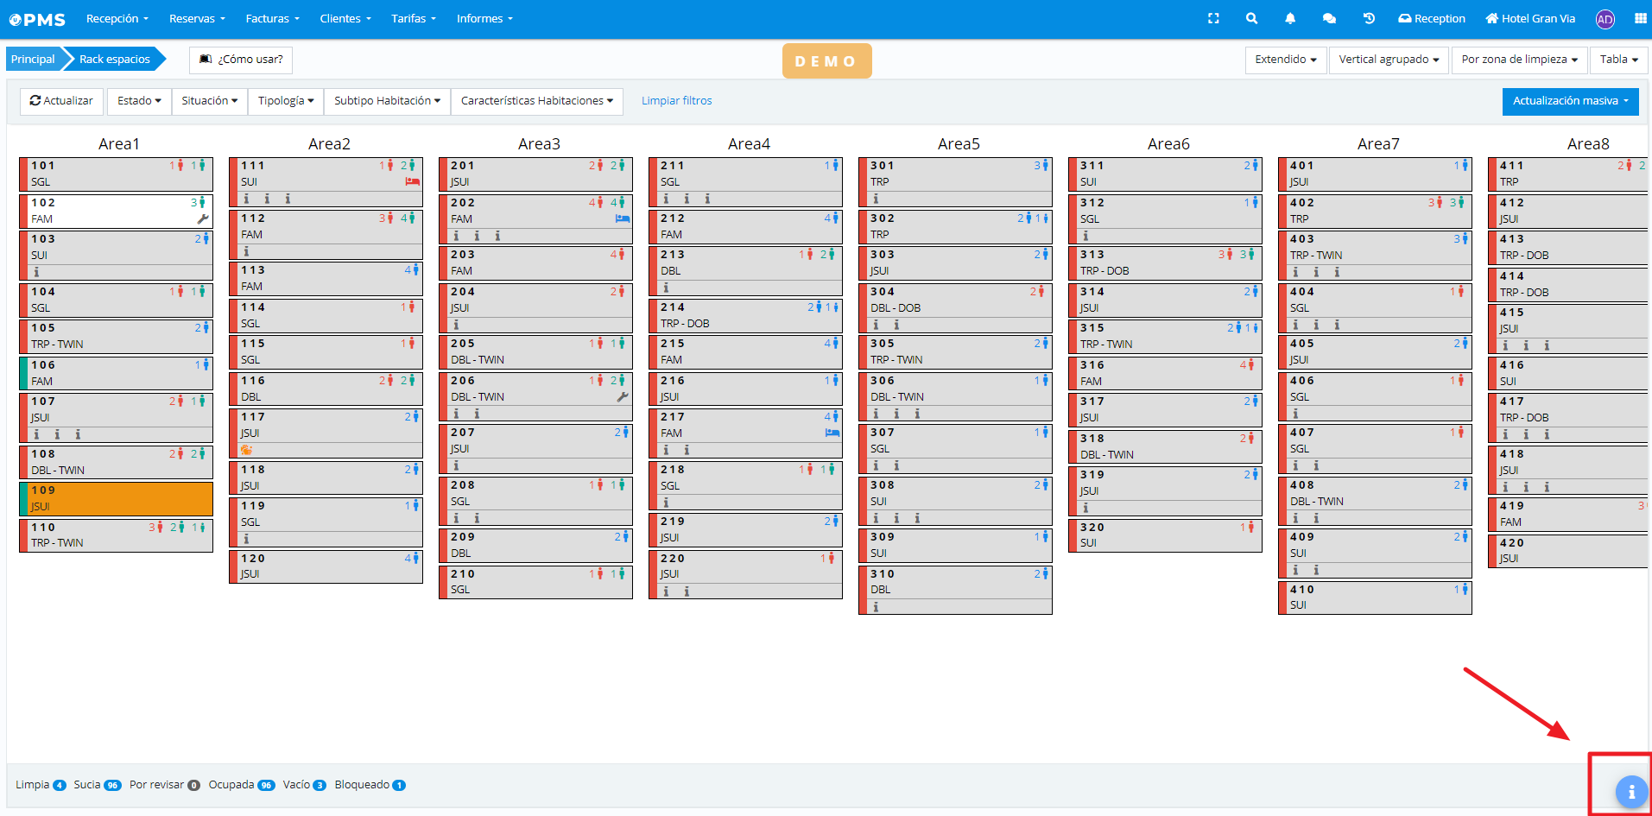Image resolution: width=1652 pixels, height=816 pixels.
Task: Open the Informes menu
Action: point(484,18)
